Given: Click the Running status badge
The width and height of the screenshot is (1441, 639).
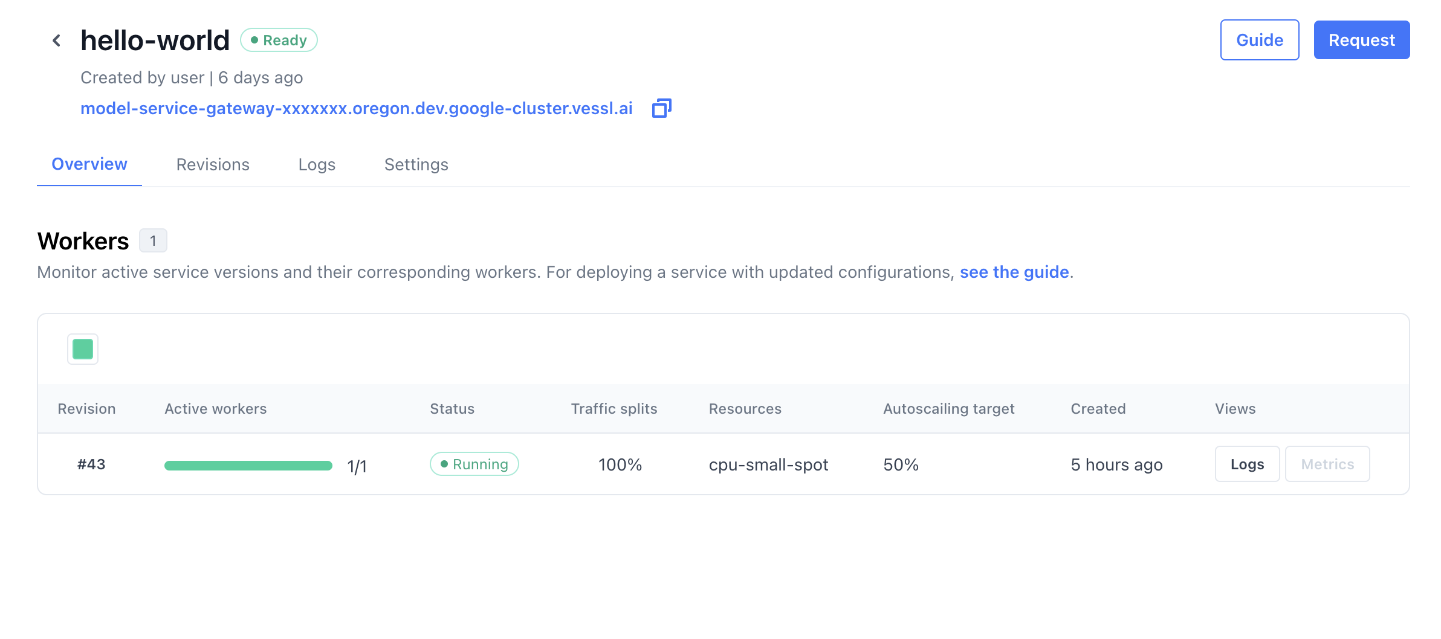Looking at the screenshot, I should point(474,464).
